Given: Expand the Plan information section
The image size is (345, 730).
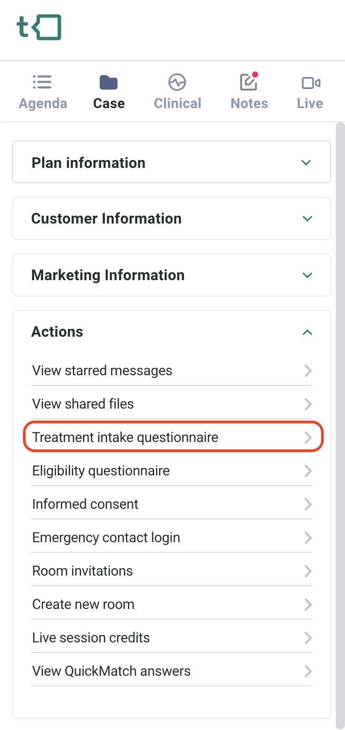Looking at the screenshot, I should click(x=306, y=163).
